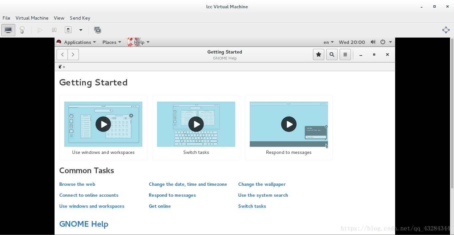Expand shutdown options dropdown arrow

tap(80, 30)
